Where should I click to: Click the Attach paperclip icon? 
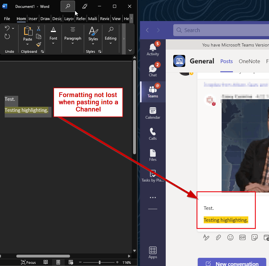click(218, 237)
